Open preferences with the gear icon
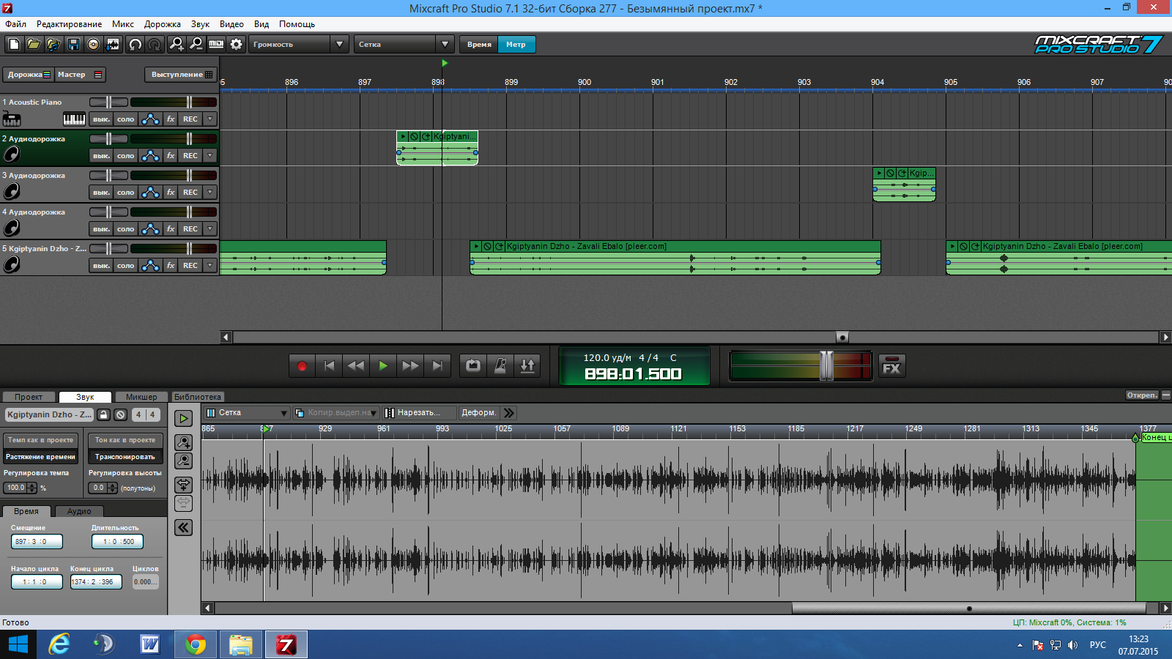Image resolution: width=1172 pixels, height=659 pixels. (x=236, y=45)
